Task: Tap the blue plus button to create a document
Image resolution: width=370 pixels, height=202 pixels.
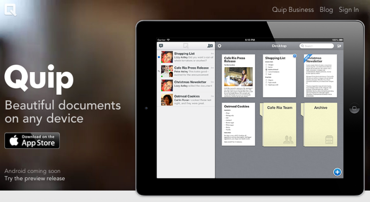Action: (337, 172)
